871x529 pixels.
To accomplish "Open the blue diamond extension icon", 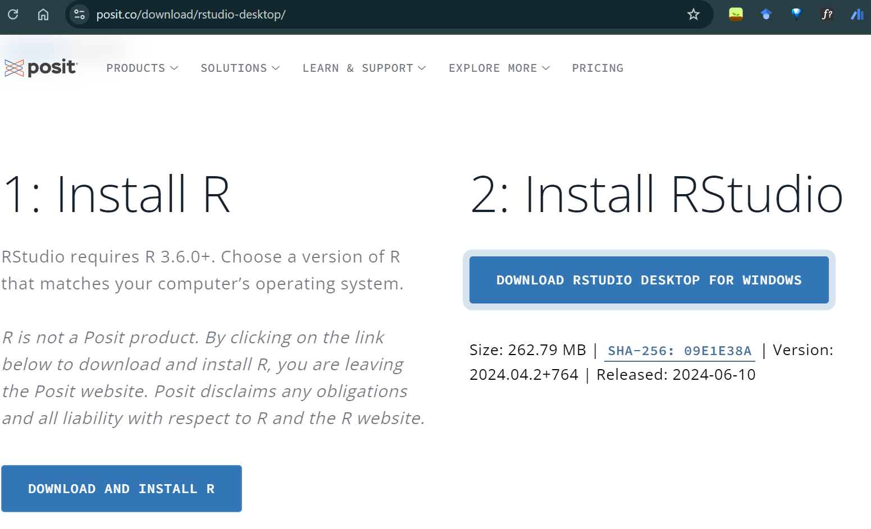I will tap(796, 14).
